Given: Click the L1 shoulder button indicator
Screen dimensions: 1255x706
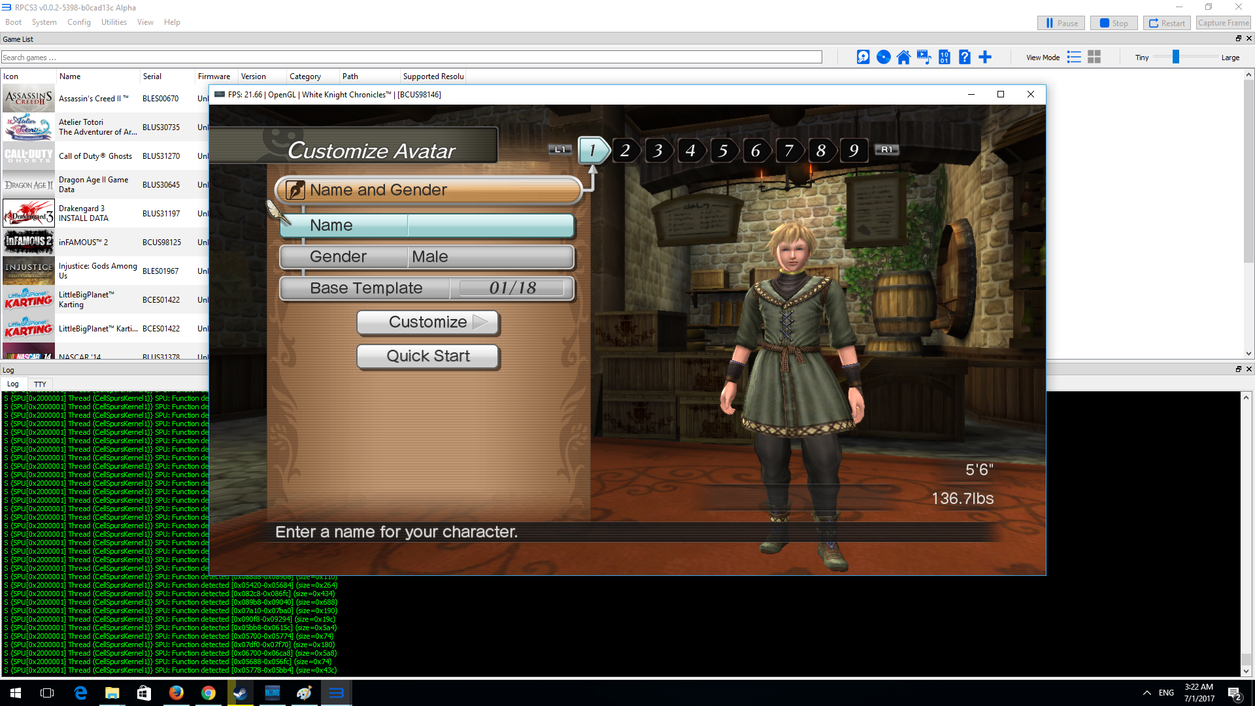Looking at the screenshot, I should (560, 150).
